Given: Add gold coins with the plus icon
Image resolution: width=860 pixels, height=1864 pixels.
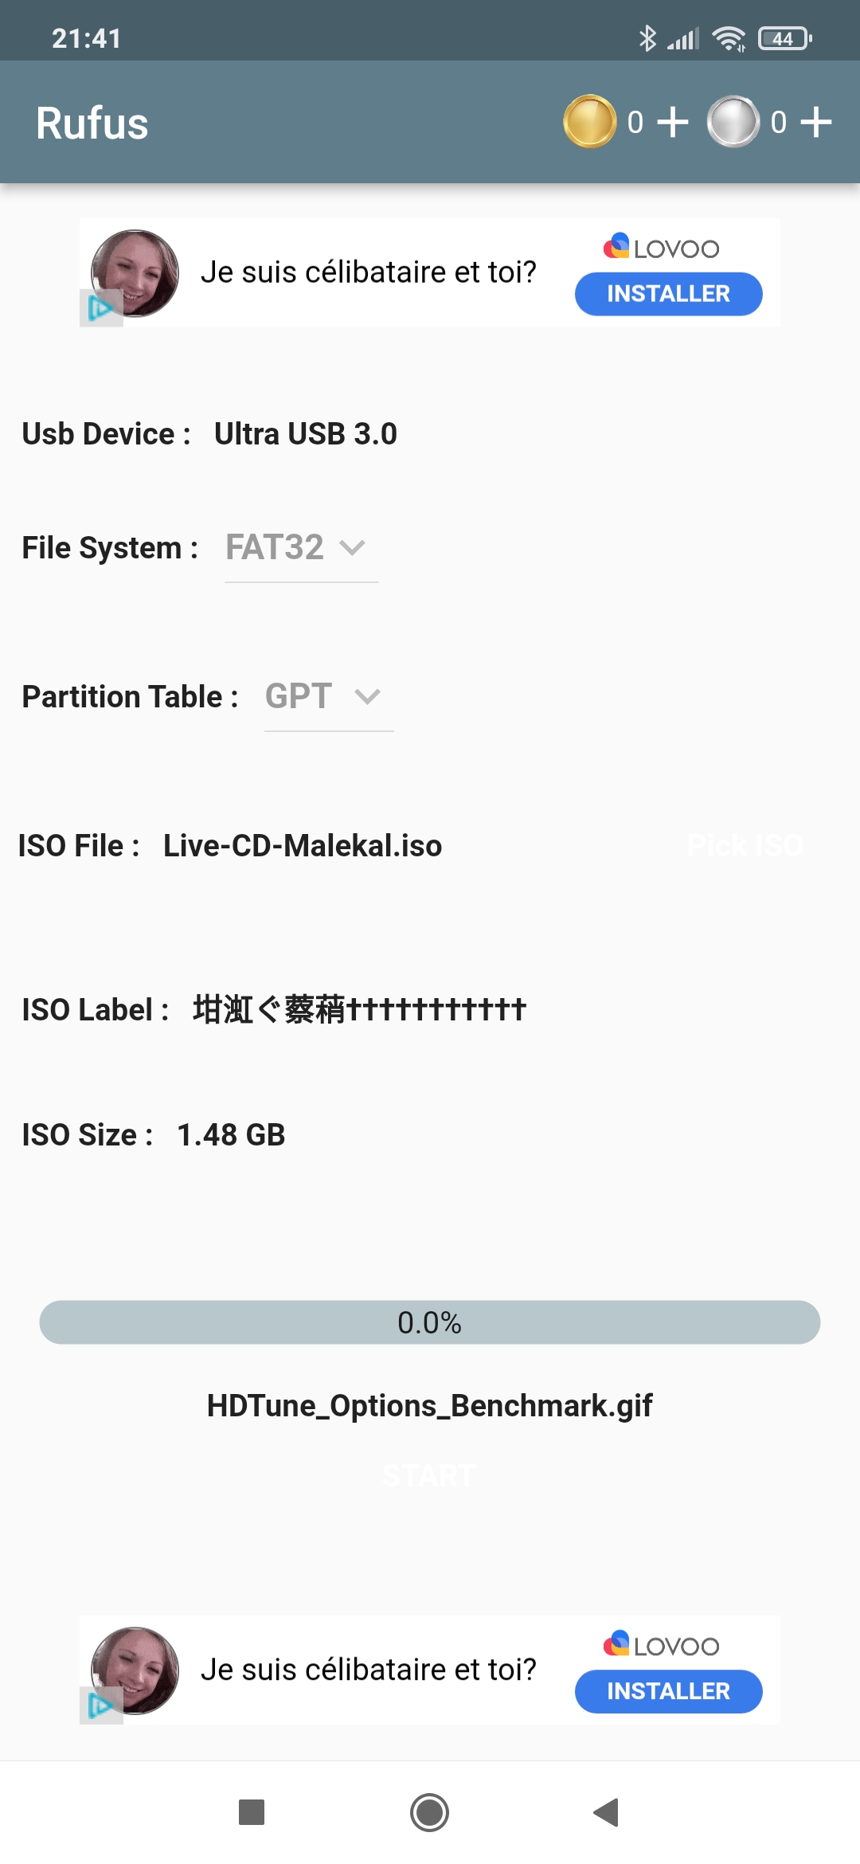Looking at the screenshot, I should (673, 122).
